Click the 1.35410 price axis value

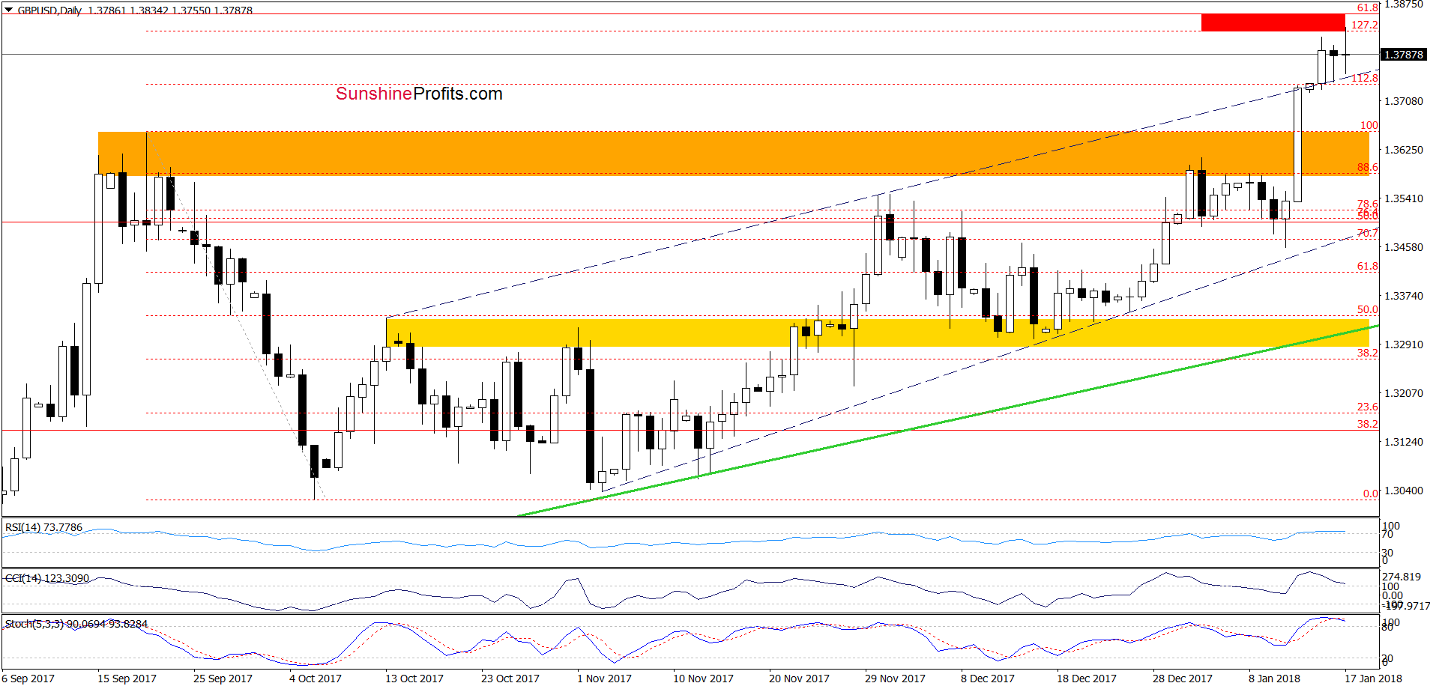1403,198
